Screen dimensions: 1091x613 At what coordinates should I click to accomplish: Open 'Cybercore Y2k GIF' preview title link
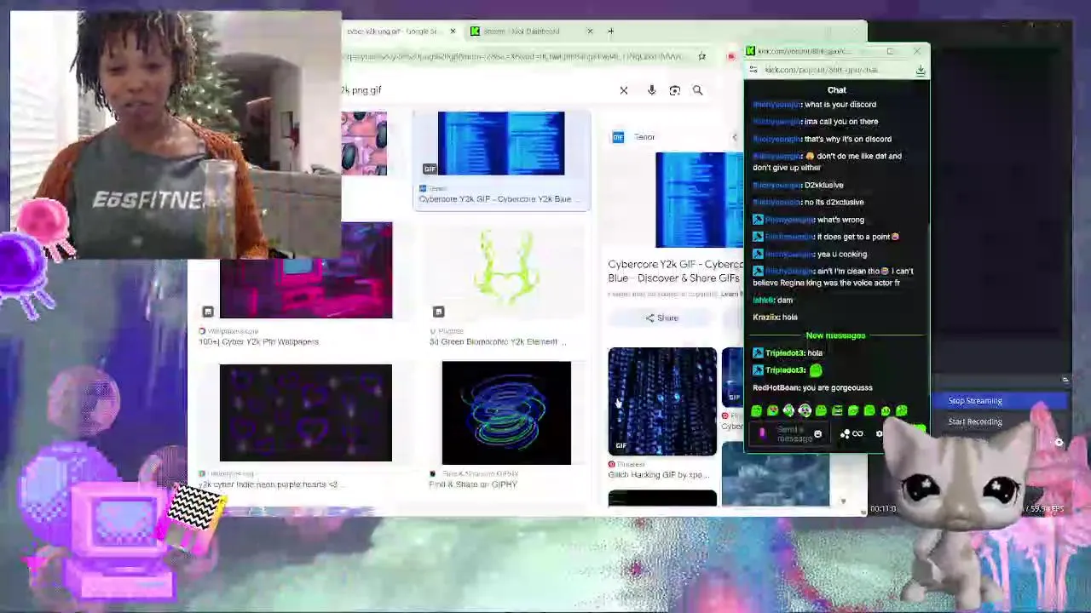pos(675,271)
